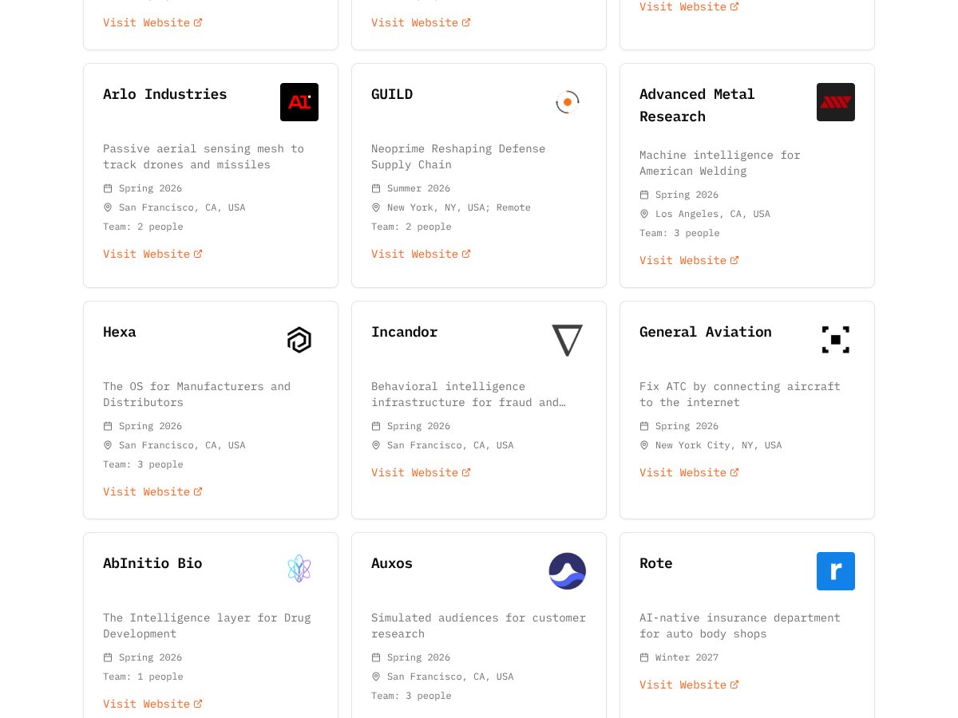Open Visit Website link for General Aviation
This screenshot has width=958, height=718.
click(x=689, y=472)
